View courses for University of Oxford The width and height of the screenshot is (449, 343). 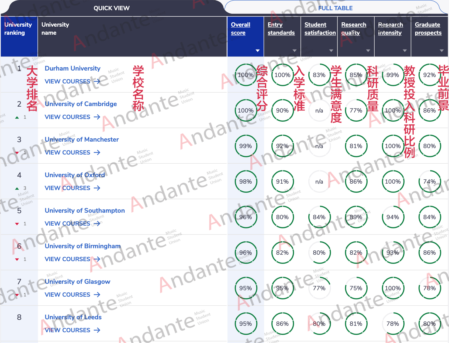[72, 188]
